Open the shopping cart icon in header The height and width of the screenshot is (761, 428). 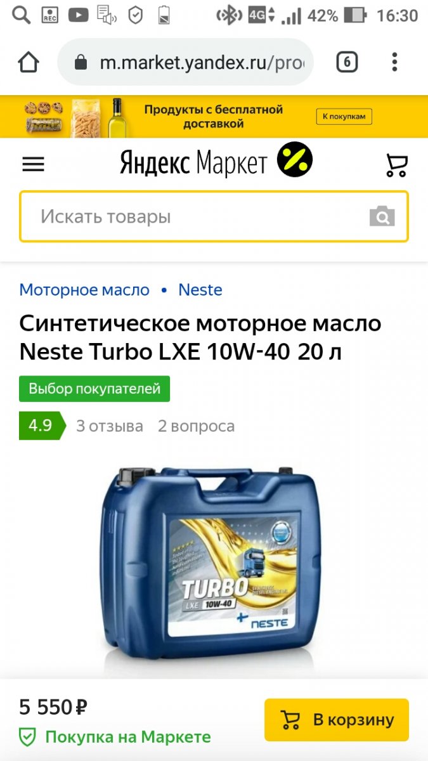(397, 165)
